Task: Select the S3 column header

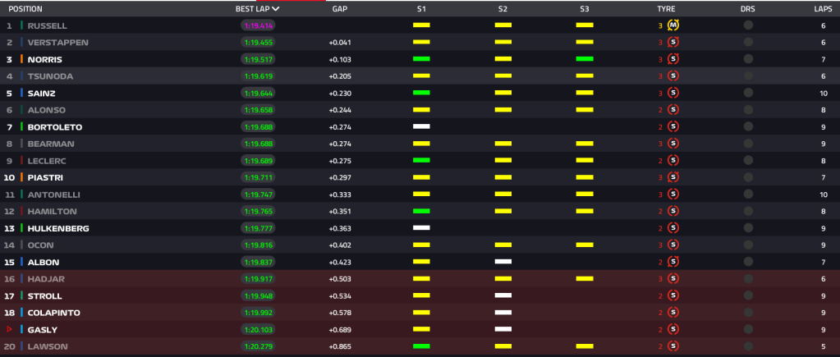Action: (x=585, y=9)
